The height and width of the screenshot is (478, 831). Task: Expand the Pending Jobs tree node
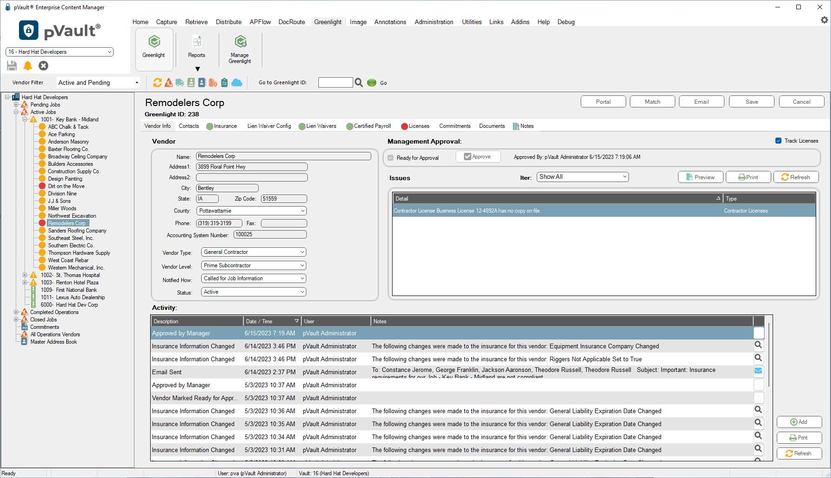coord(16,105)
